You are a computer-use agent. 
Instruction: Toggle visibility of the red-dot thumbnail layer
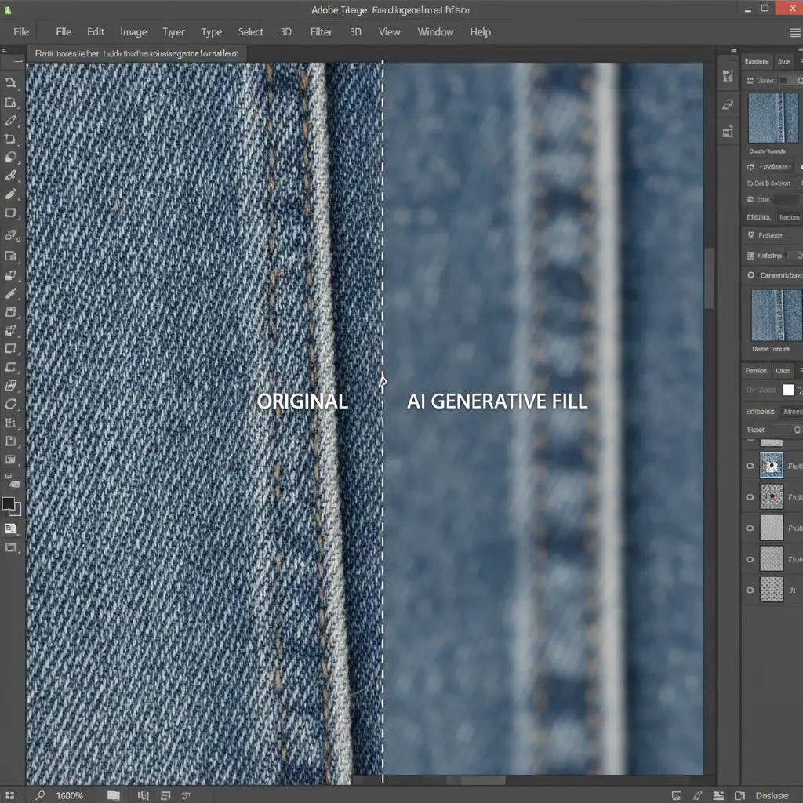[750, 496]
